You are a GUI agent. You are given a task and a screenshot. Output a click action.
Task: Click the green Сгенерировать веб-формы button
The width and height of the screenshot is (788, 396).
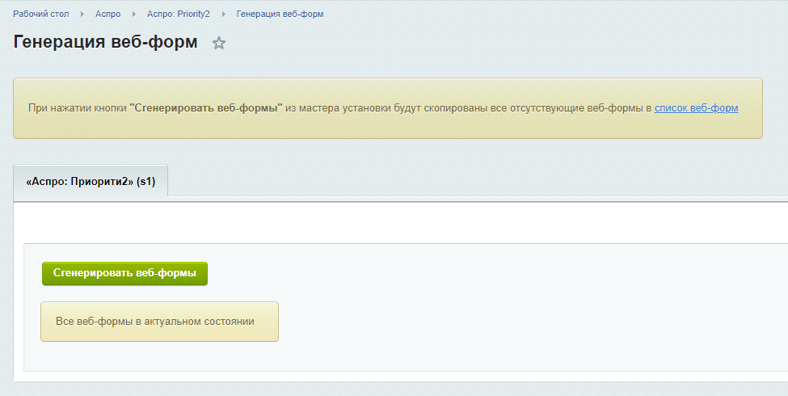click(x=124, y=273)
